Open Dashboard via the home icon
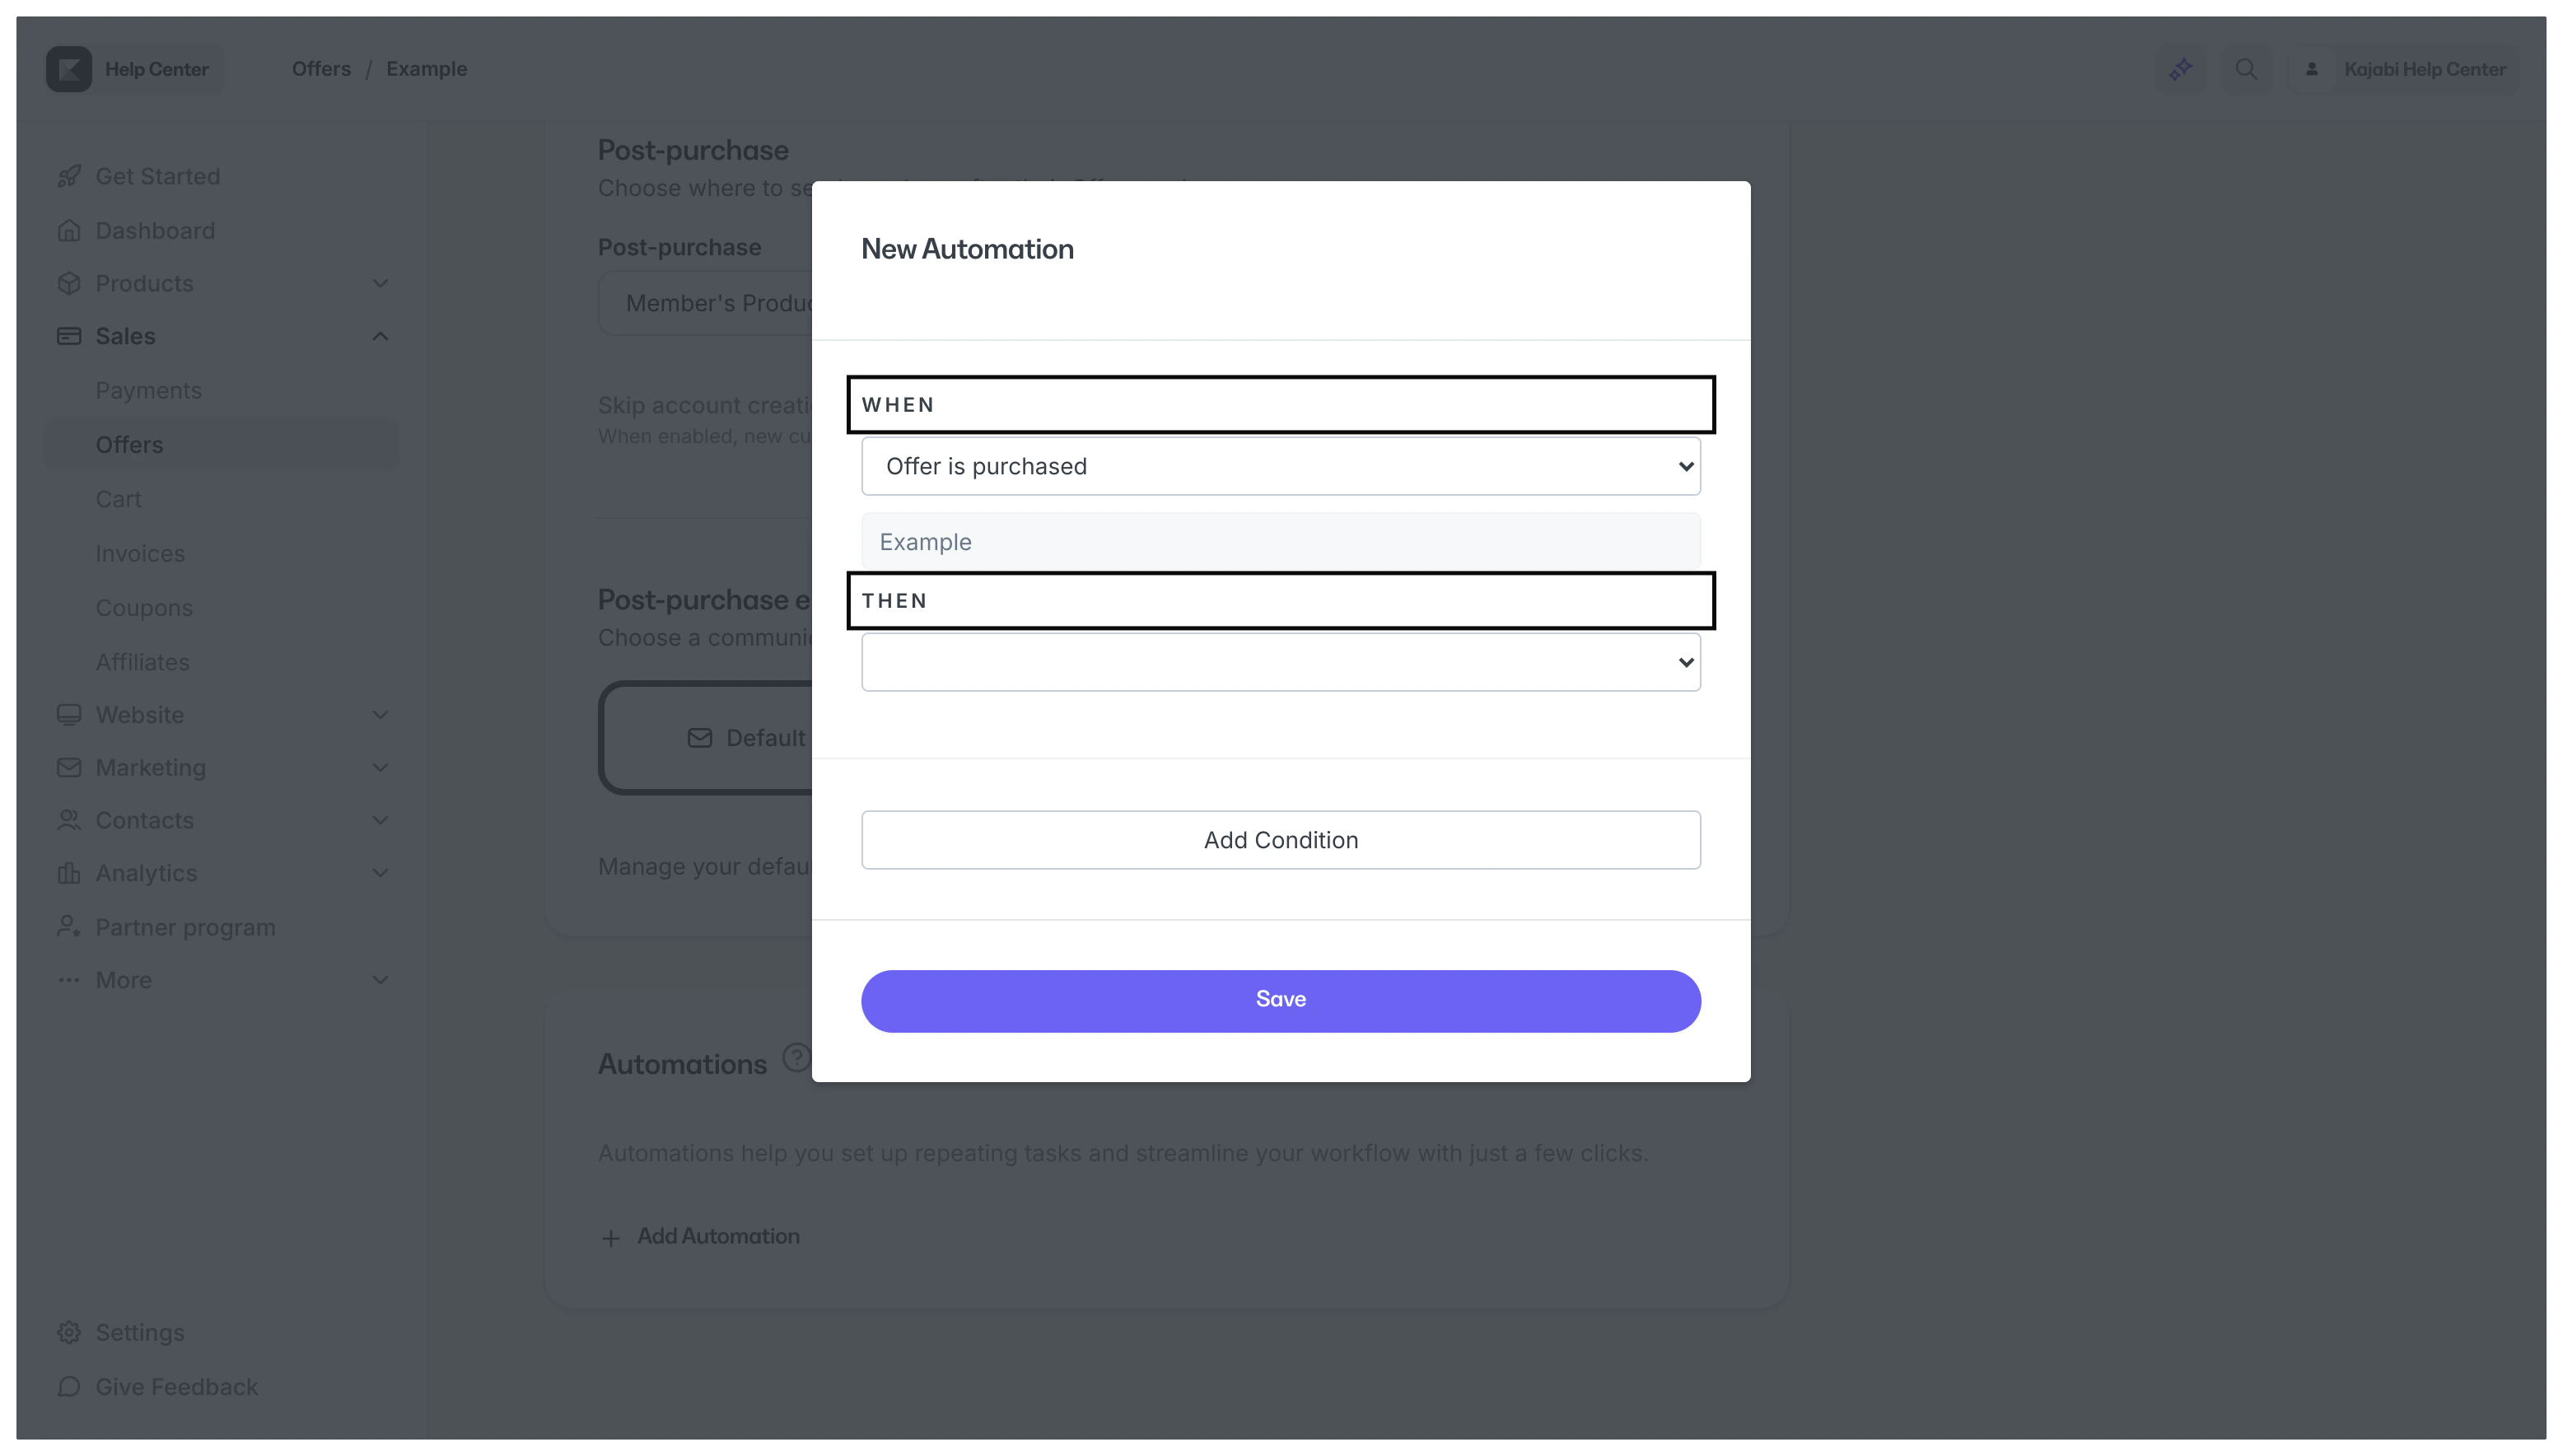The image size is (2563, 1456). tap(68, 230)
